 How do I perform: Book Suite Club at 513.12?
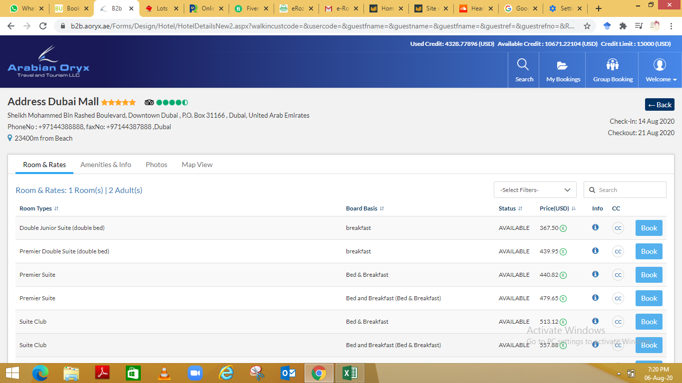649,322
